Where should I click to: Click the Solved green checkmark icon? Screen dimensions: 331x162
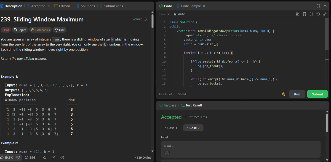[x=145, y=19]
